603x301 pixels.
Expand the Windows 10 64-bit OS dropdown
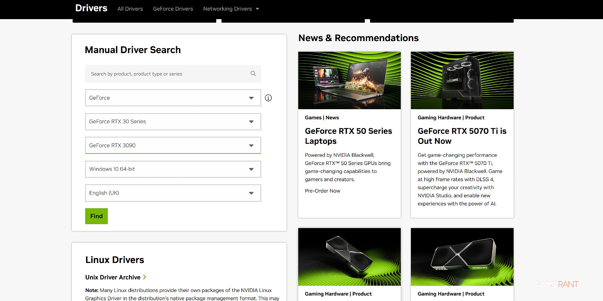pos(173,169)
